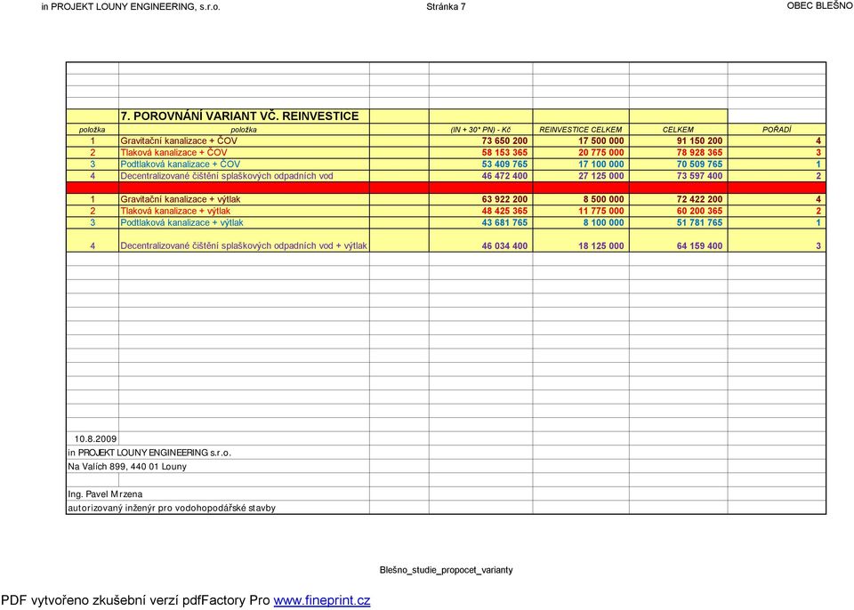The image size is (854, 610).
Task: Click value 17 100 000
Action: [x=601, y=164]
